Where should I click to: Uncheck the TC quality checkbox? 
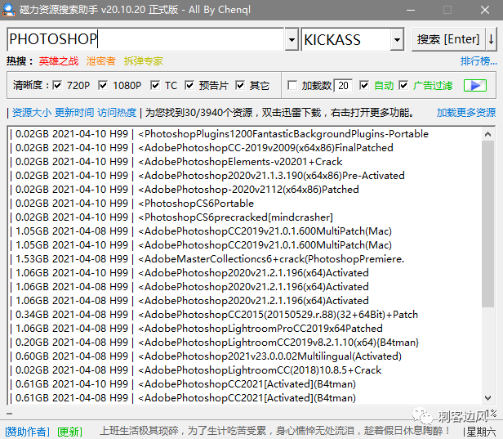click(x=155, y=85)
